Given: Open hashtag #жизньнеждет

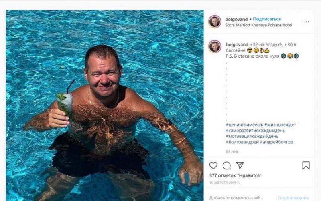Looking at the screenshot, I should coord(280,125).
